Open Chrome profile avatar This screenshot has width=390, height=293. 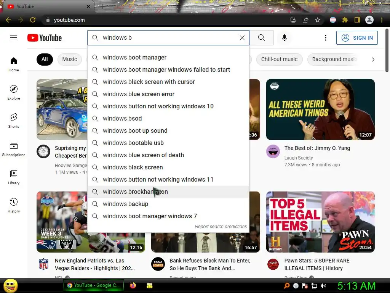pyautogui.click(x=369, y=20)
